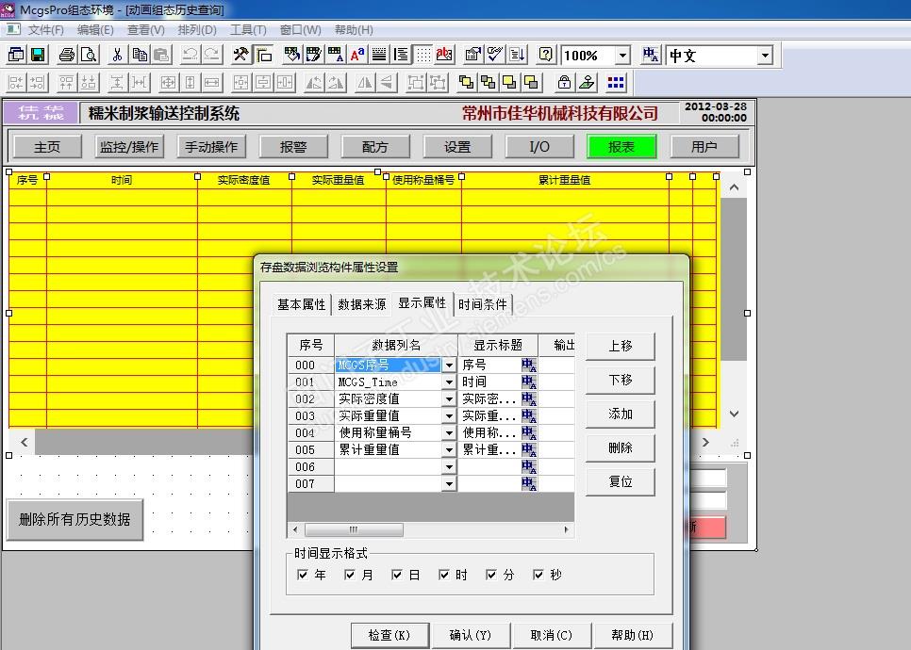Toggle the 时 checkbox
Screen dimensions: 911x650
(444, 575)
